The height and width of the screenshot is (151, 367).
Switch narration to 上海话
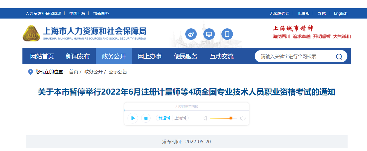tap(180, 118)
